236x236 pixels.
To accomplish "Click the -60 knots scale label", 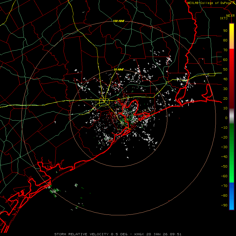I will click(x=224, y=176).
